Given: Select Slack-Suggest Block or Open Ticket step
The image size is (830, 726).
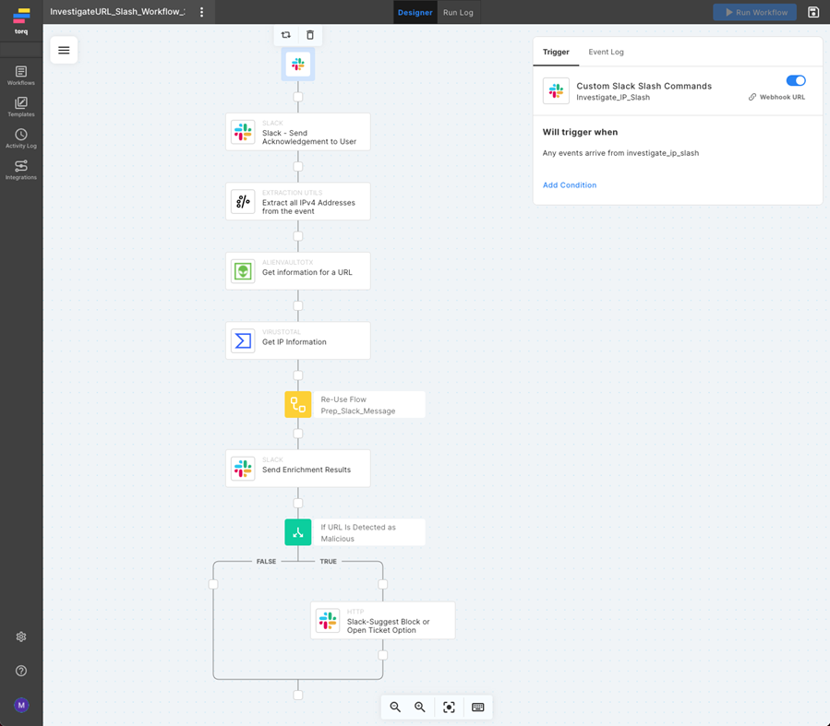Looking at the screenshot, I should click(x=383, y=620).
